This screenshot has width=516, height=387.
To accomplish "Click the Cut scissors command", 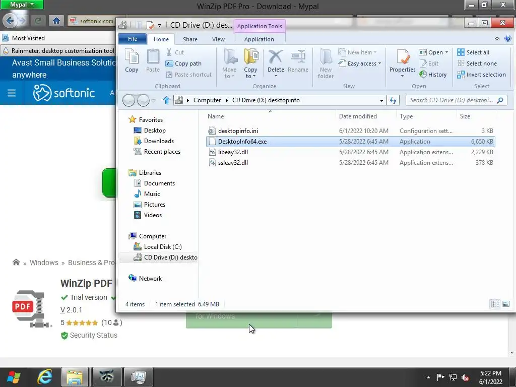I will coord(175,52).
